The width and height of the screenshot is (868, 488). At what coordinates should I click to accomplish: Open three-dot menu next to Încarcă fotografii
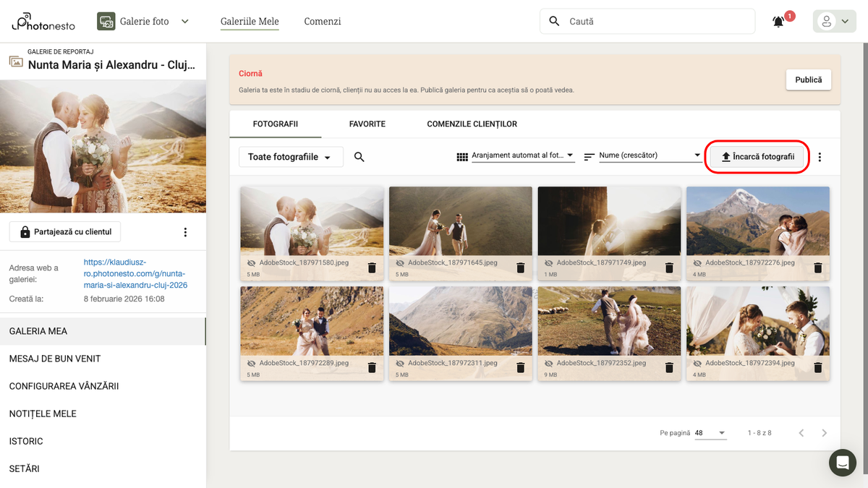click(x=820, y=157)
